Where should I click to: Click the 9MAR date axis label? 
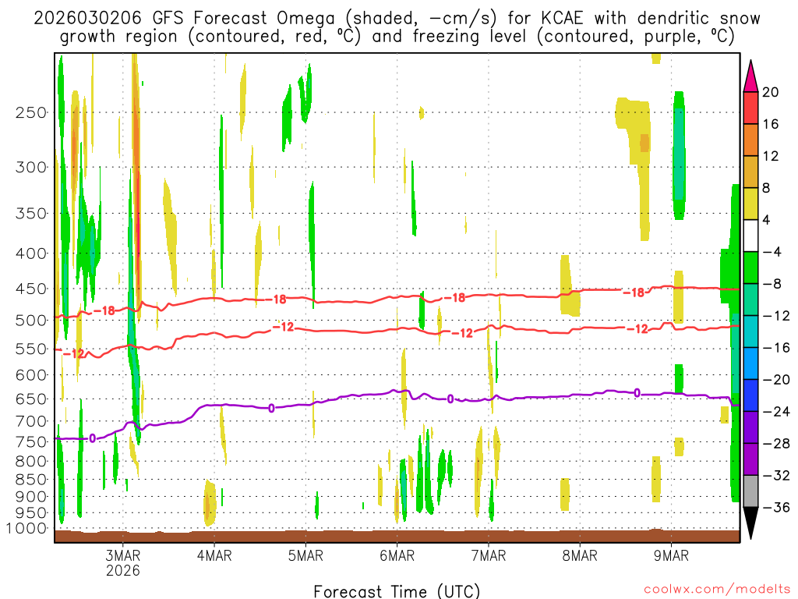671,555
